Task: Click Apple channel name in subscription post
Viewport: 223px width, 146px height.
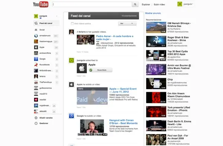Action: [x=92, y=65]
